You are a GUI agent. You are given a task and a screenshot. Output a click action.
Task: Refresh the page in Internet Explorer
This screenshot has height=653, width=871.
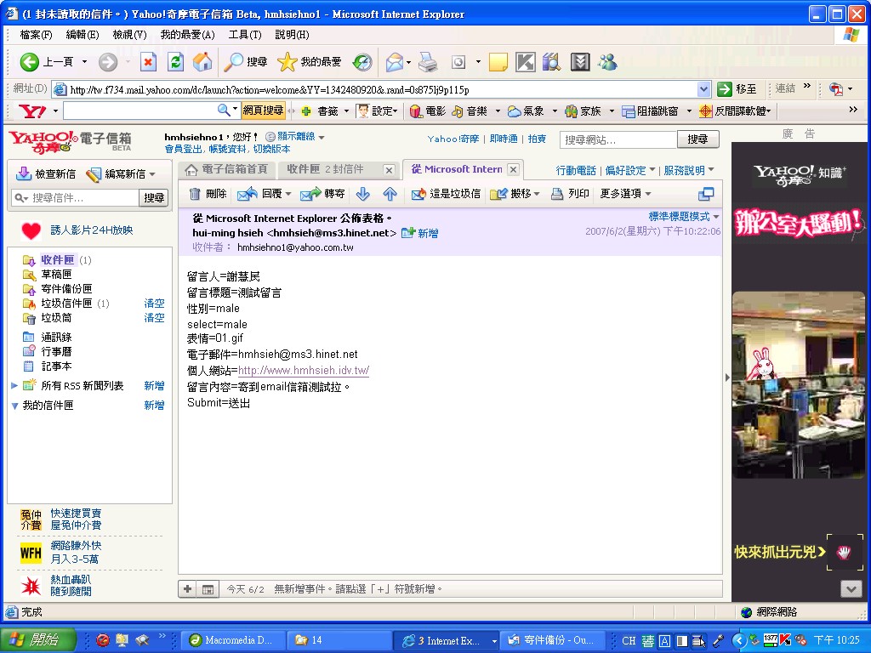coord(175,62)
